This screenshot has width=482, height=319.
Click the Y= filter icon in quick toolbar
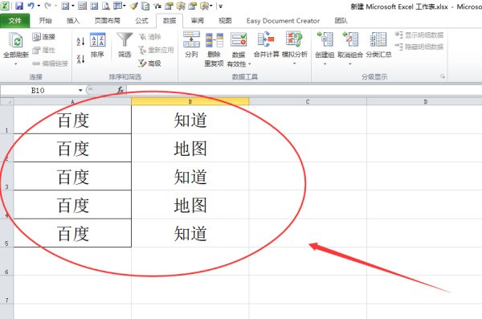point(157,6)
